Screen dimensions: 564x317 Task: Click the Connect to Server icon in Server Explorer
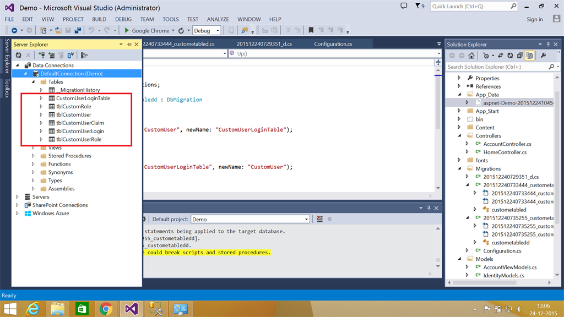(x=51, y=55)
